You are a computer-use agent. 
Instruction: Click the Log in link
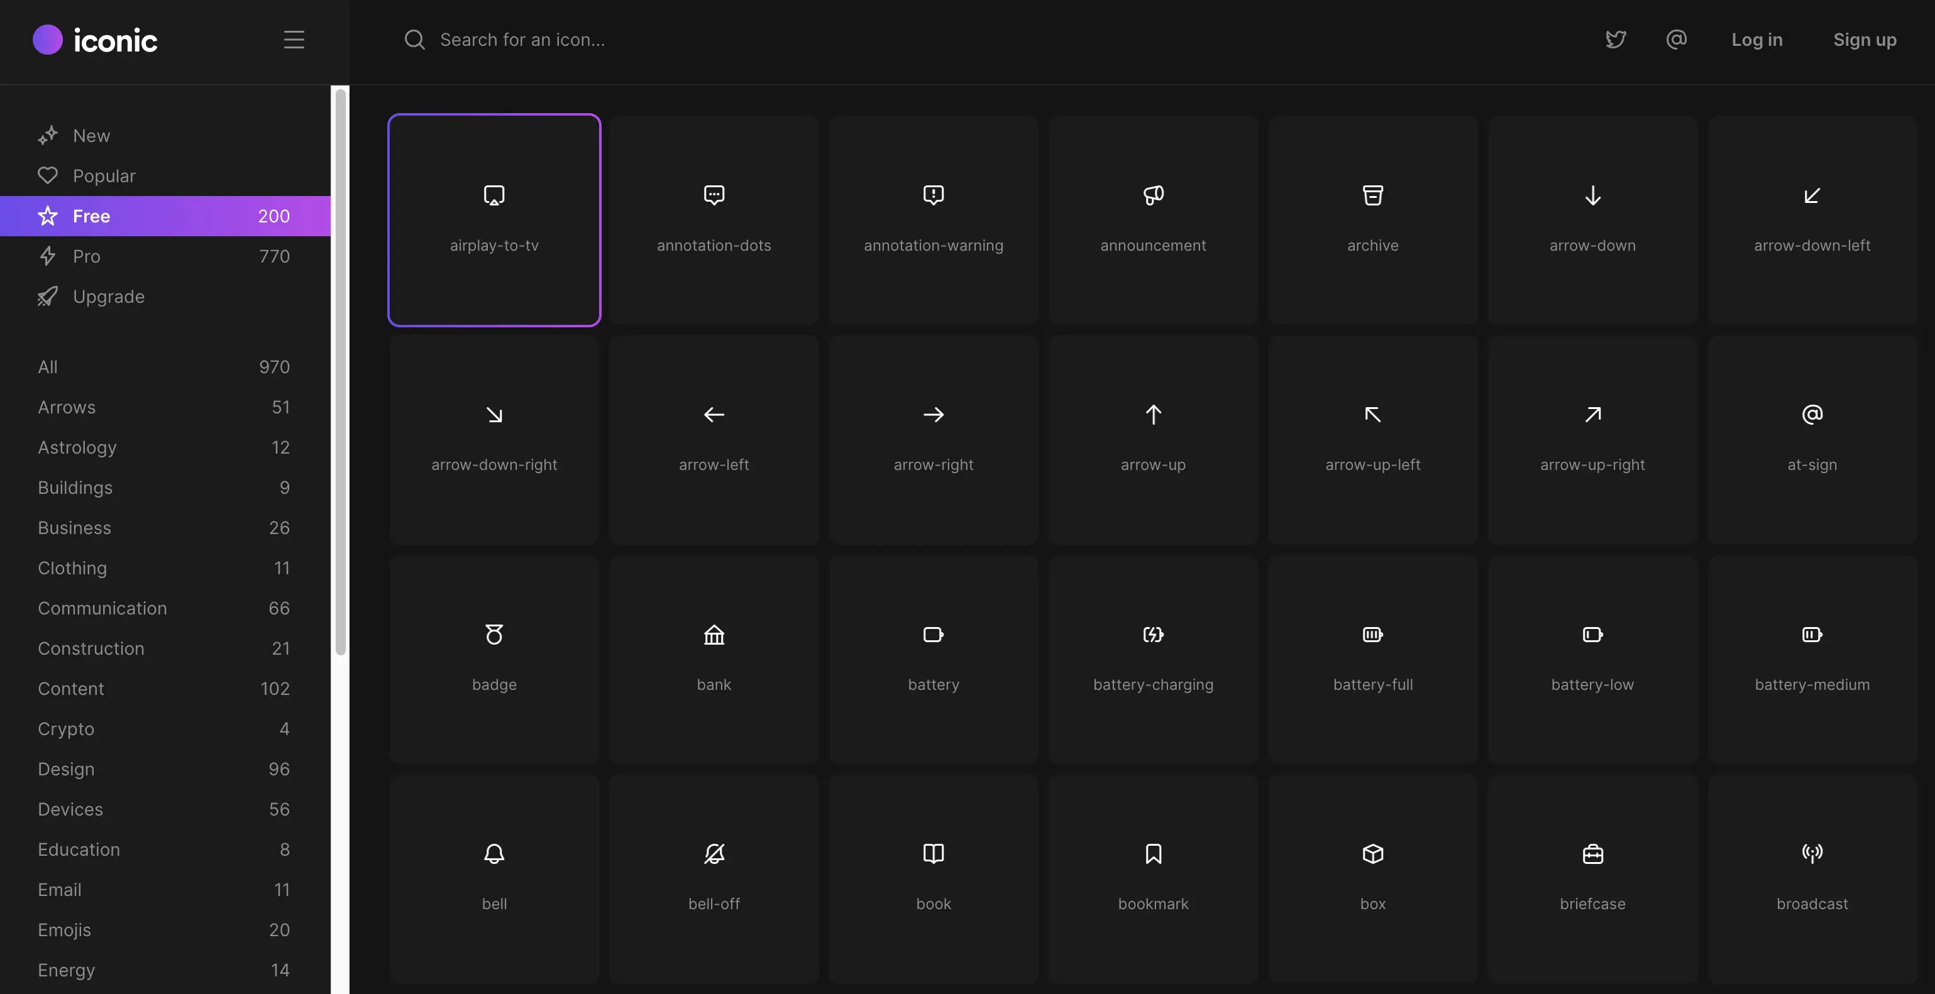pyautogui.click(x=1756, y=40)
